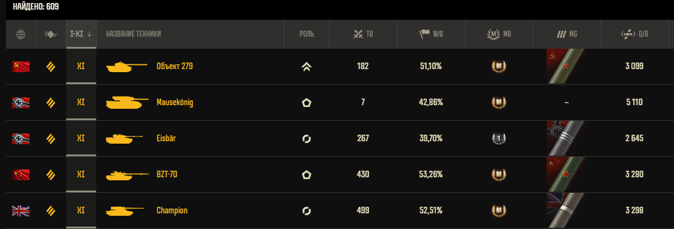Image resolution: width=674 pixels, height=229 pixels.
Task: Click the Ace Tanker badge for BZT-70
Action: (499, 175)
